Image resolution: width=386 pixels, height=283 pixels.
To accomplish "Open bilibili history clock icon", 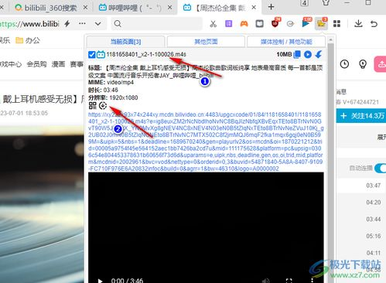I will click(x=344, y=64).
